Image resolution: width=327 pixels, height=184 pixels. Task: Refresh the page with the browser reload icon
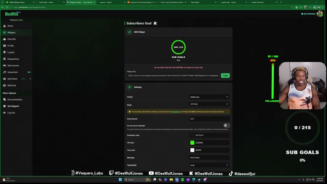tap(7, 7)
